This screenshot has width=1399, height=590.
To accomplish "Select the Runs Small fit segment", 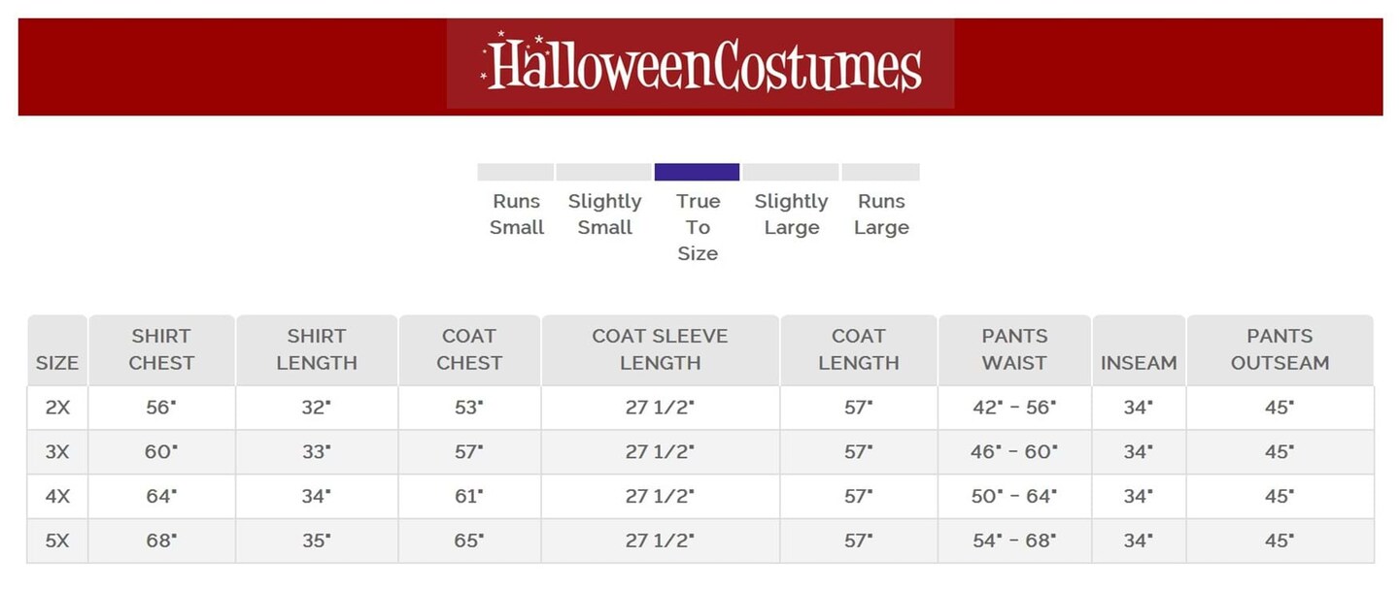I will 516,173.
